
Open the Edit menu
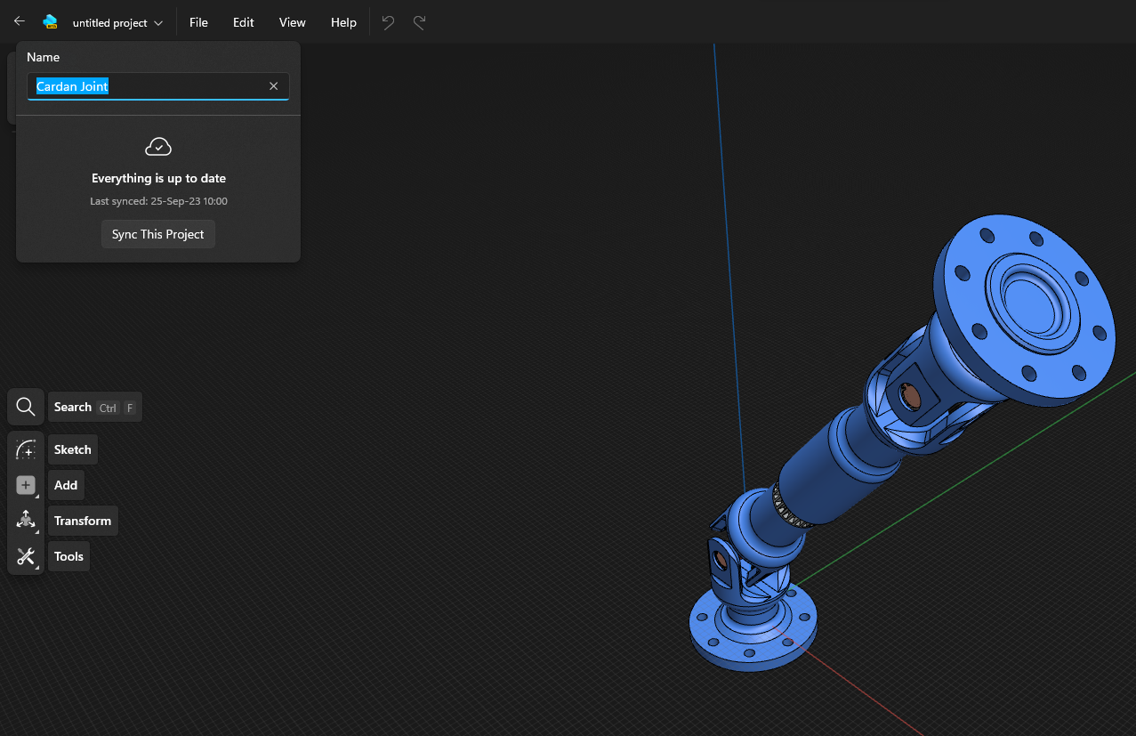[x=244, y=22]
